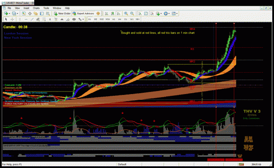Select the 'Bought and sold at red lines' note
This screenshot has height=168, width=274.
point(158,33)
